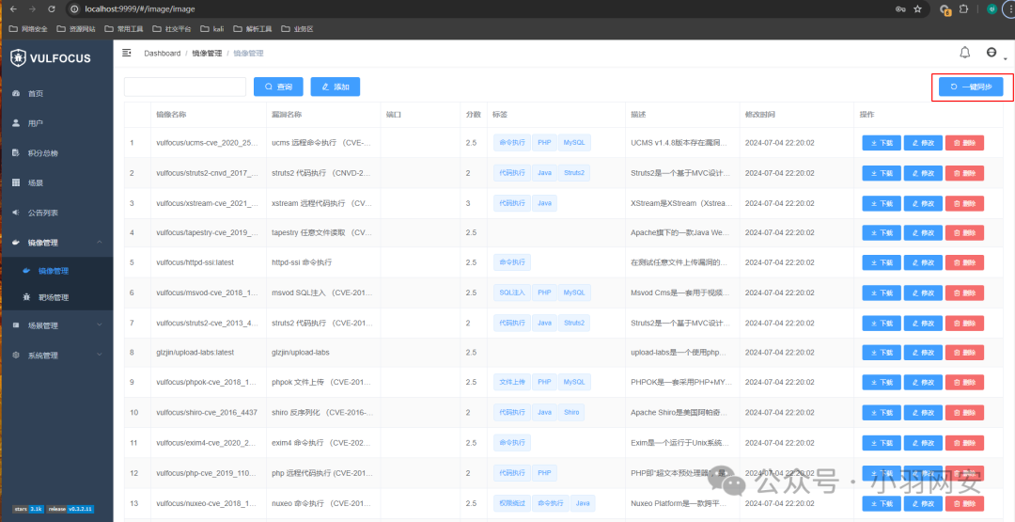The height and width of the screenshot is (522, 1015).
Task: Download the shiro-cve_2016_4437 image
Action: (881, 413)
